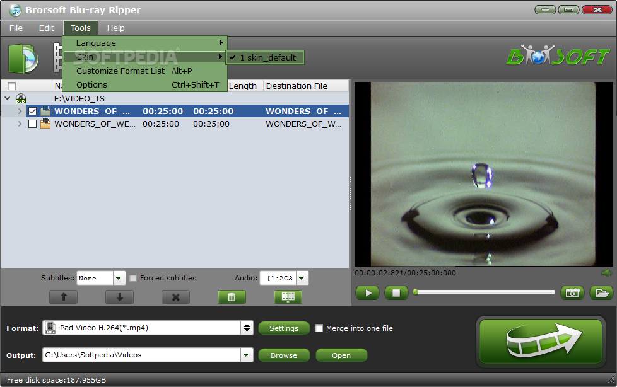Open the File menu
The width and height of the screenshot is (617, 387).
click(16, 28)
